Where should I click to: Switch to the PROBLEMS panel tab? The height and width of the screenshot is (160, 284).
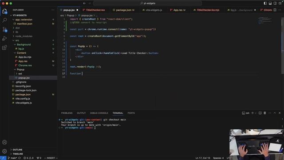(67, 113)
